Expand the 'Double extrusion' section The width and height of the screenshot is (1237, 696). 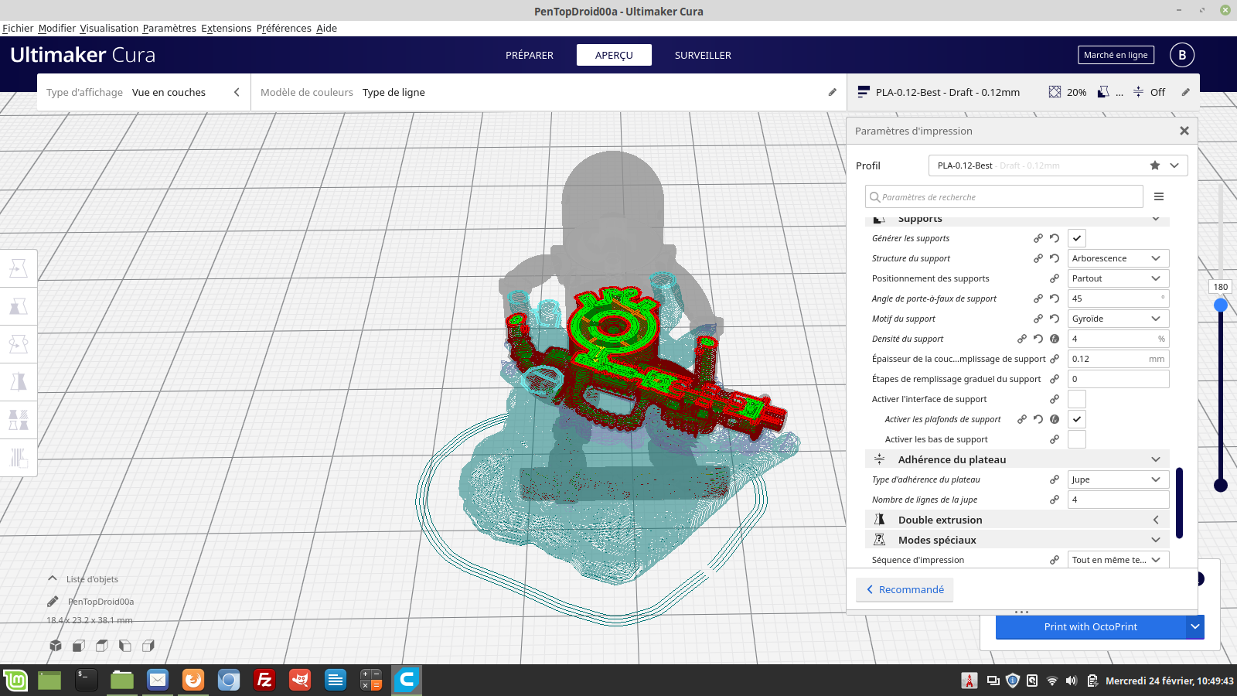point(1017,520)
